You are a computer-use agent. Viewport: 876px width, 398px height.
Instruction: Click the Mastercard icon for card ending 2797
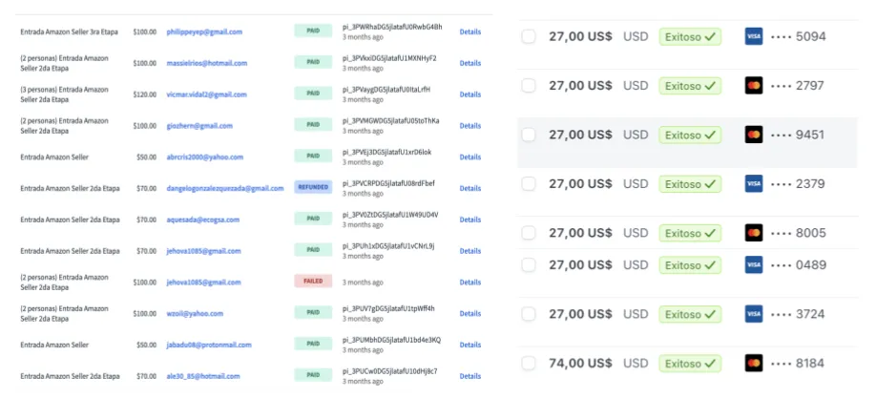click(x=753, y=85)
